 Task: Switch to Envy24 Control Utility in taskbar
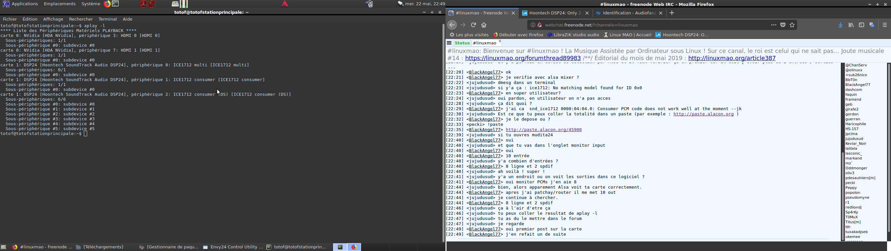click(233, 247)
